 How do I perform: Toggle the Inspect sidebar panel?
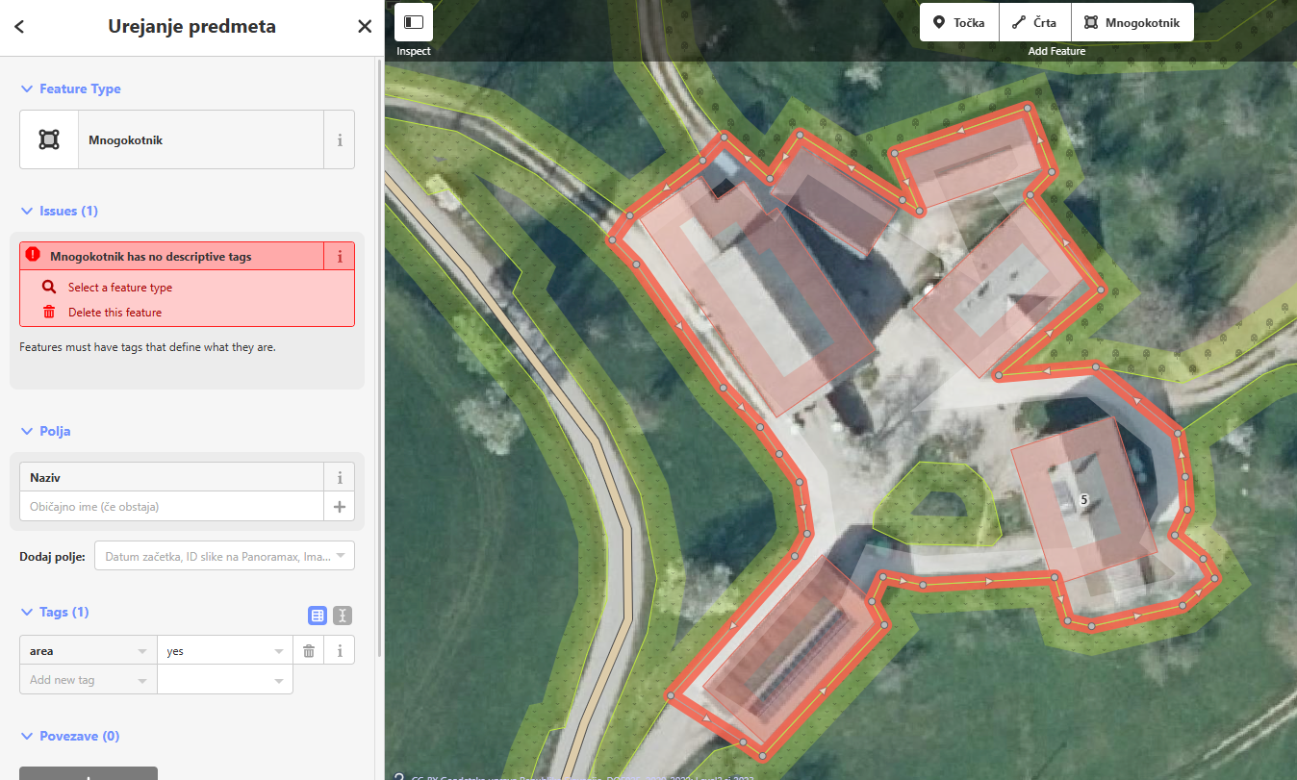point(414,22)
